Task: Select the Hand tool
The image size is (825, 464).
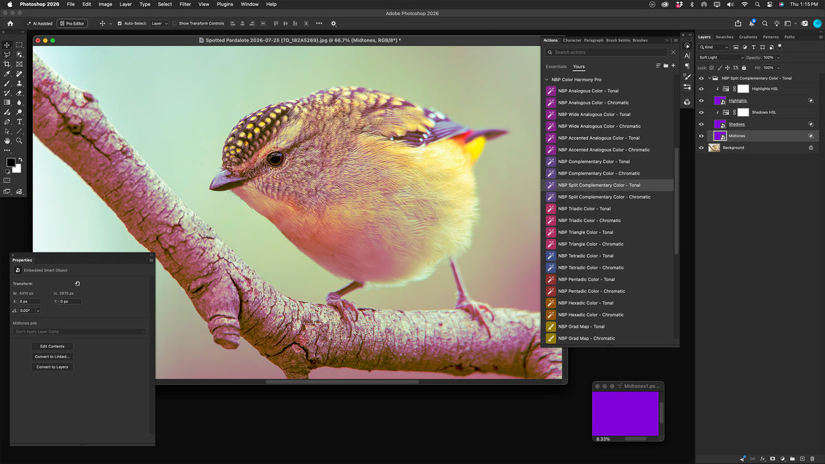Action: (8, 141)
